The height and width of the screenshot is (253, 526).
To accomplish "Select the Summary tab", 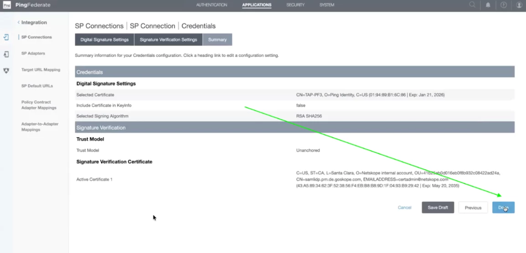I will point(217,40).
